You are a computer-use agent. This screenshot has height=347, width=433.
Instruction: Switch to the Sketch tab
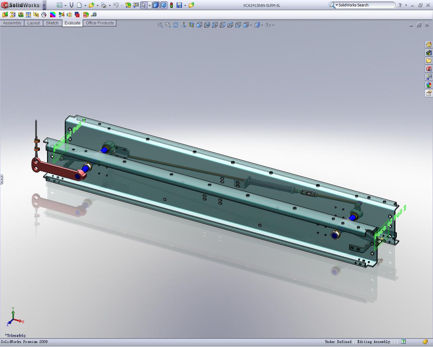pos(52,23)
